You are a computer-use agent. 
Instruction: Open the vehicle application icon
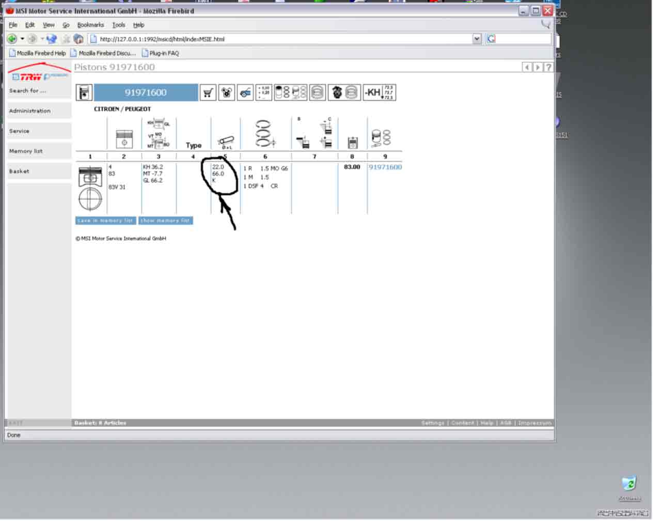pyautogui.click(x=245, y=92)
